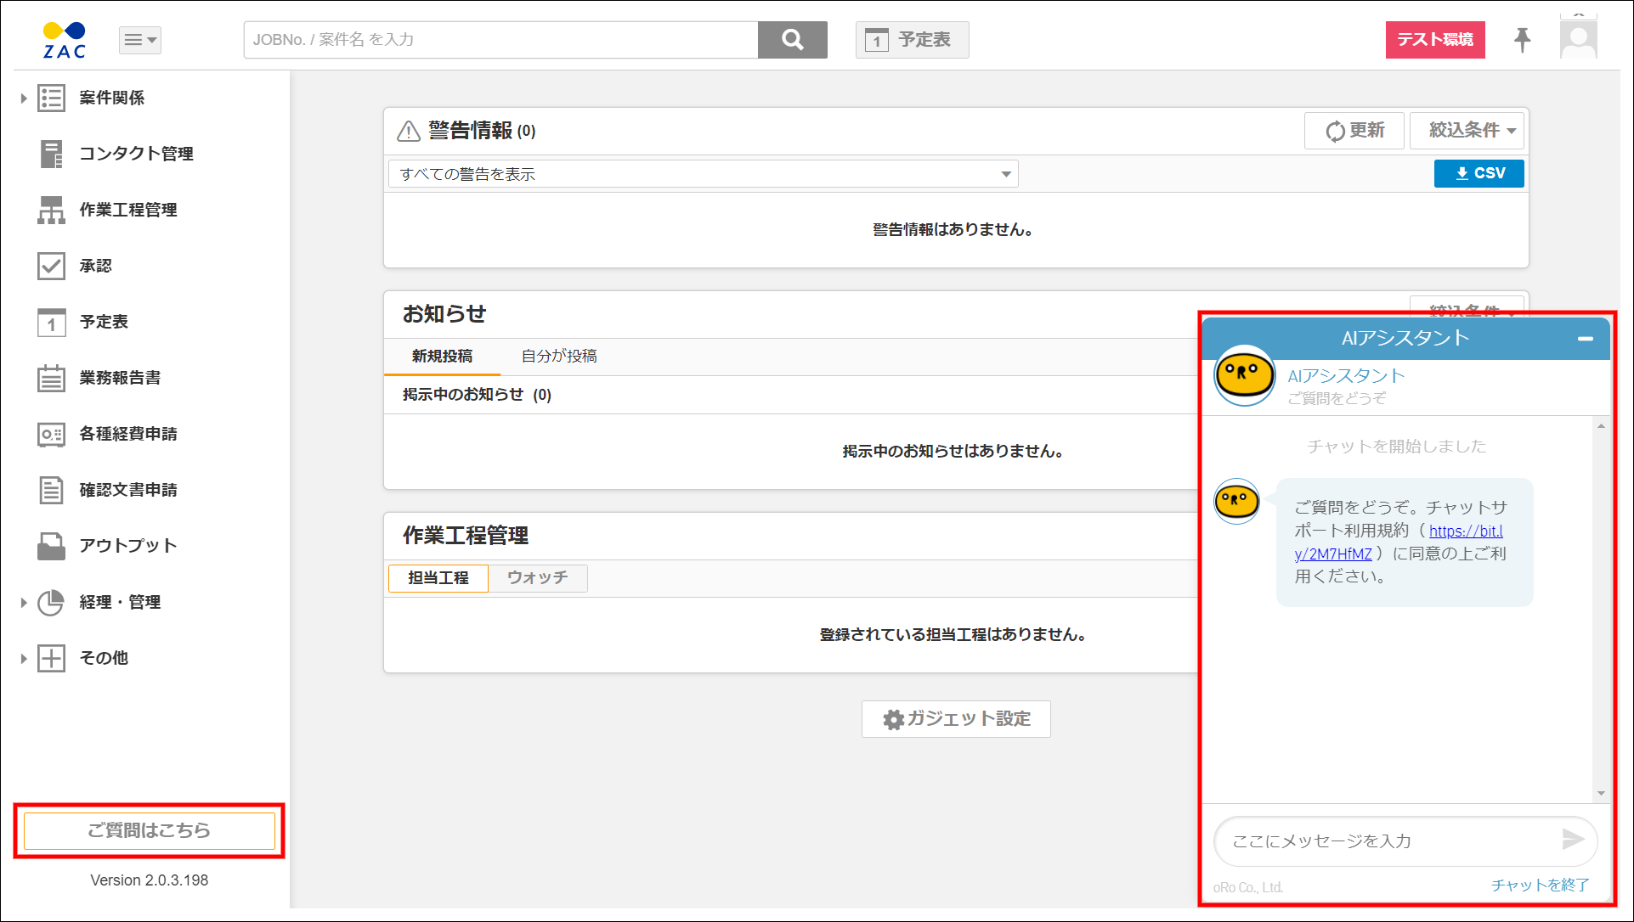
Task: Open 業務報告書 from the sidebar
Action: click(x=121, y=378)
